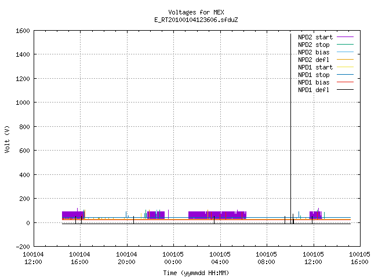Click the 'NPD2 start' legend label
Image resolution: width=371 pixels, height=278 pixels.
[315, 37]
